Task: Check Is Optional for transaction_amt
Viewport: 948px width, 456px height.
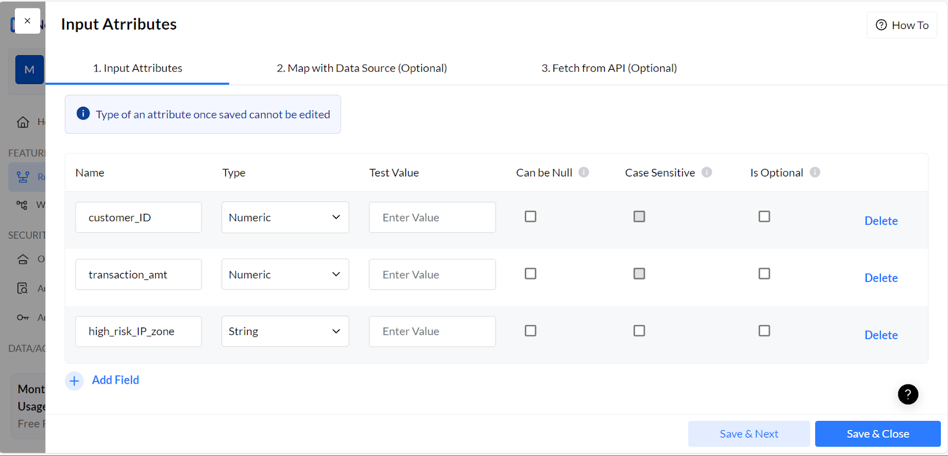Action: (x=764, y=274)
